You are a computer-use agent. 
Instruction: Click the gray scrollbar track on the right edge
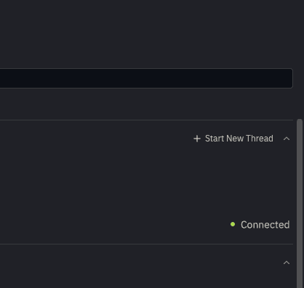pyautogui.click(x=300, y=203)
